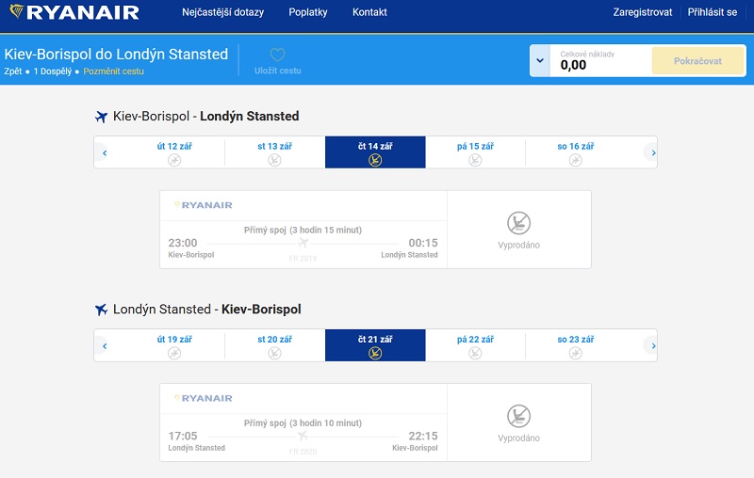
Task: Open the Poplatky menu item
Action: pyautogui.click(x=308, y=12)
